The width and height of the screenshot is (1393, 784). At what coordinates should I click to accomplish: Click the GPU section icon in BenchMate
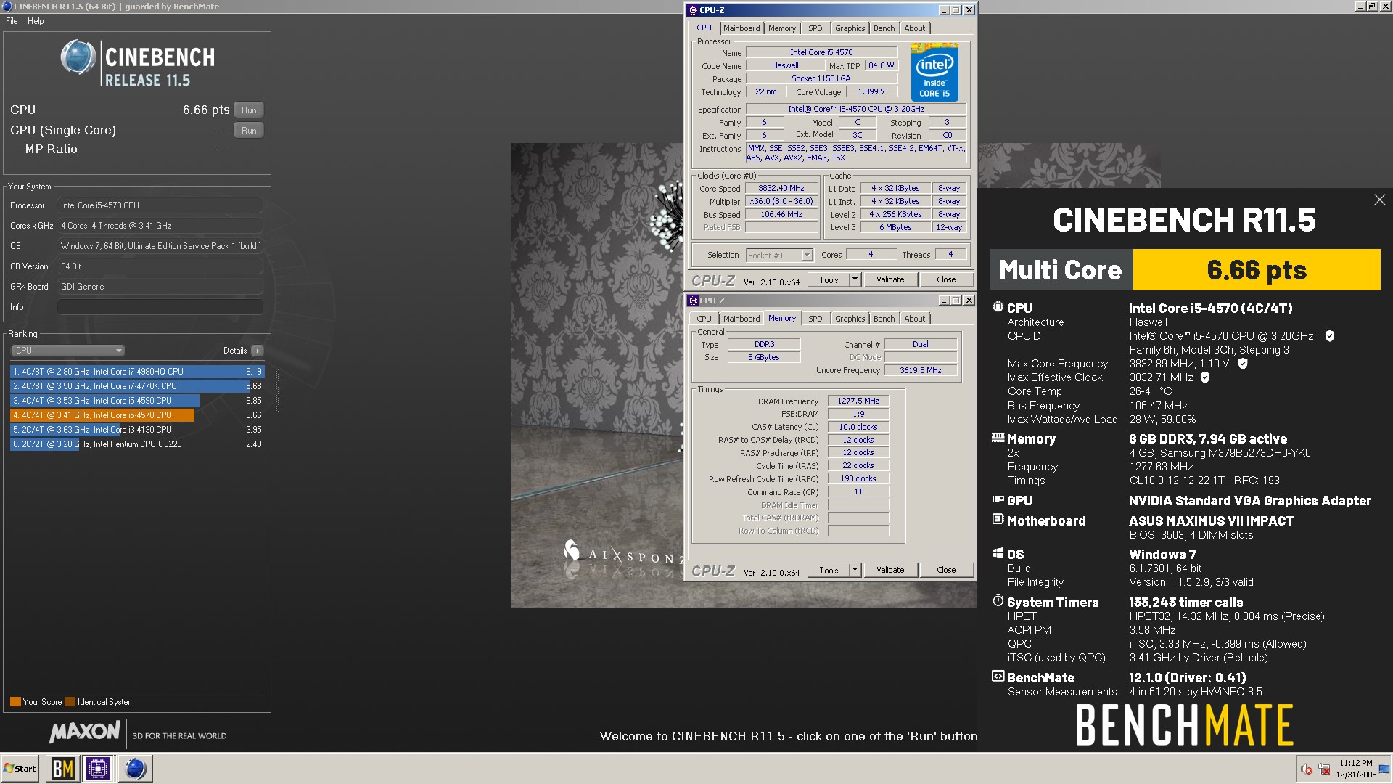(x=998, y=499)
